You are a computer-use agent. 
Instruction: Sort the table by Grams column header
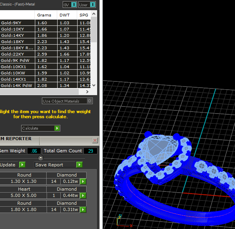tap(44, 15)
